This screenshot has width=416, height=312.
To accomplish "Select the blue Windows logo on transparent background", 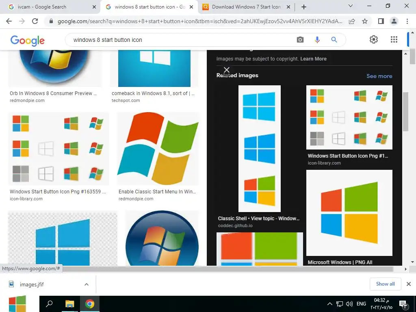I will (x=63, y=238).
